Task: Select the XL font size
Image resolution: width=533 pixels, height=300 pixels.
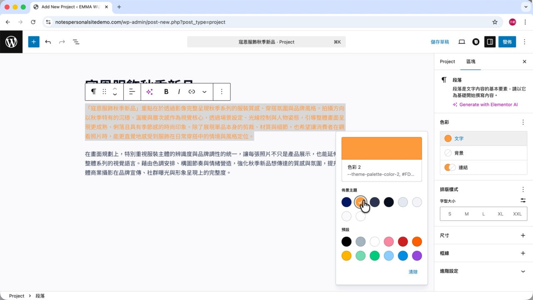Action: coord(501,214)
